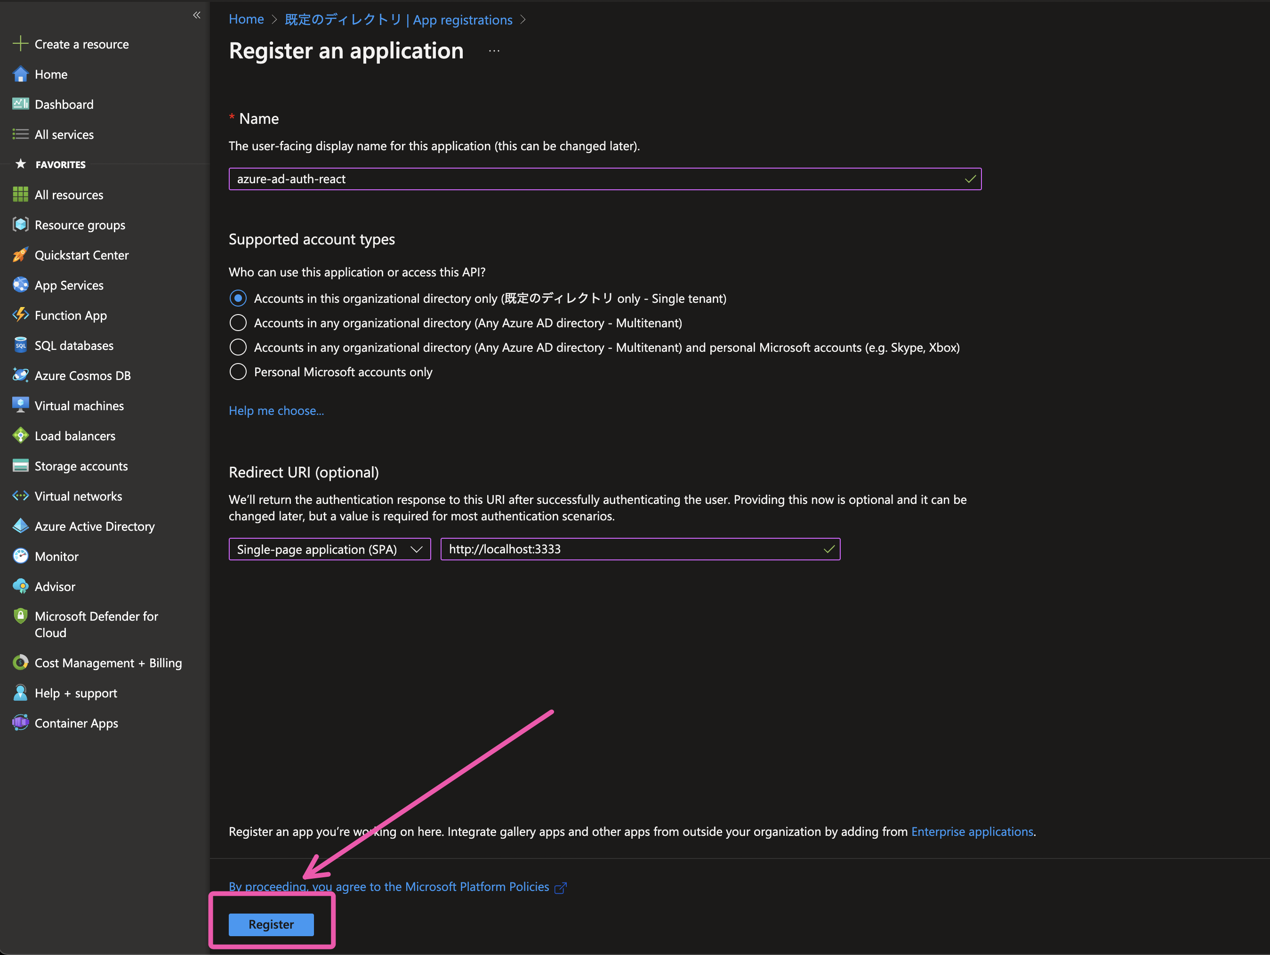Viewport: 1270px width, 955px height.
Task: Select Single tenant account type radio
Action: pyautogui.click(x=238, y=298)
